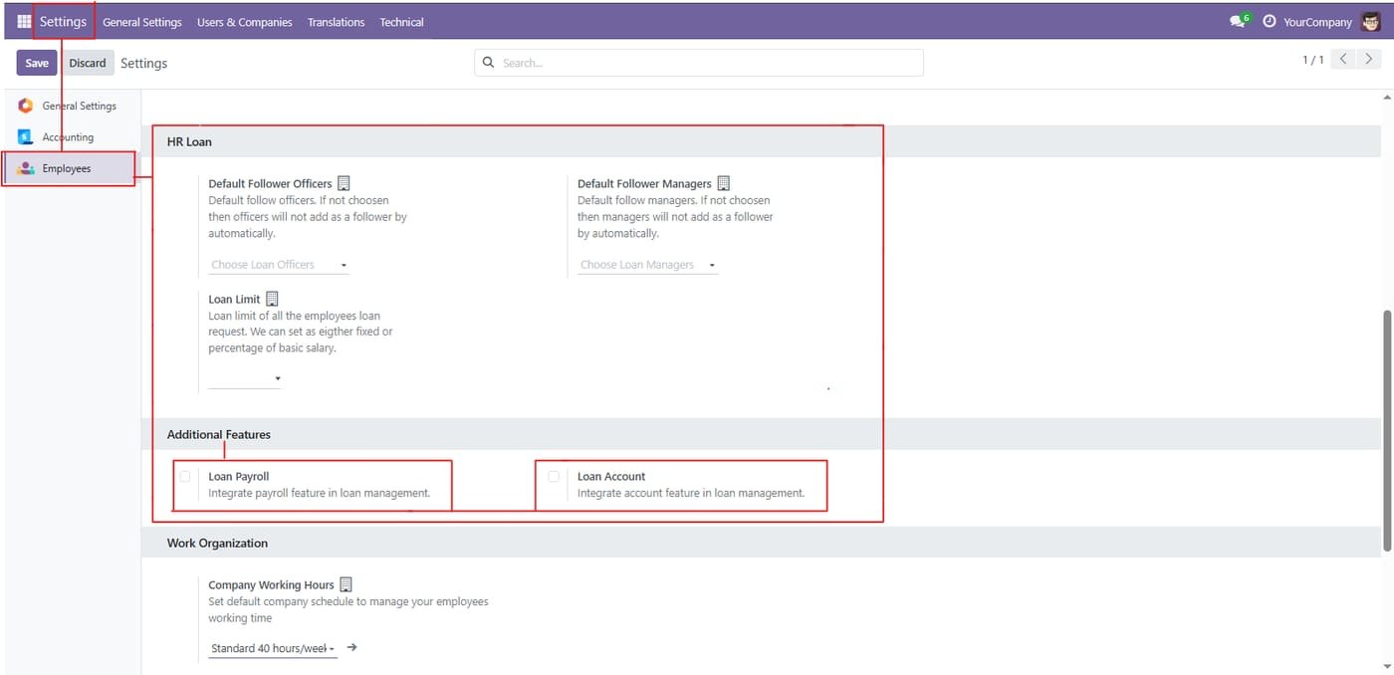Open the Loan Limit type dropdown
Viewport: 1394px width, 675px height.
(245, 378)
